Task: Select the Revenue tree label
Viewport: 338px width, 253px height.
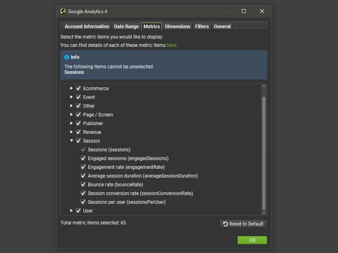Action: click(x=92, y=132)
